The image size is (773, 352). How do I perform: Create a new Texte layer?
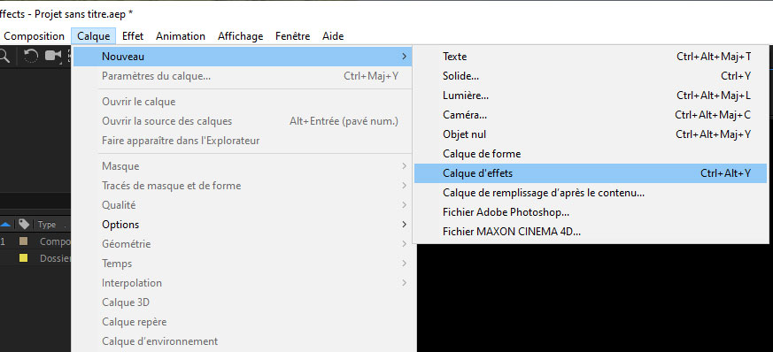coord(591,57)
